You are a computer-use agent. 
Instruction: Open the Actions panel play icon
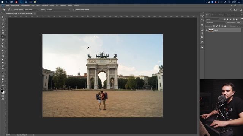202,48
